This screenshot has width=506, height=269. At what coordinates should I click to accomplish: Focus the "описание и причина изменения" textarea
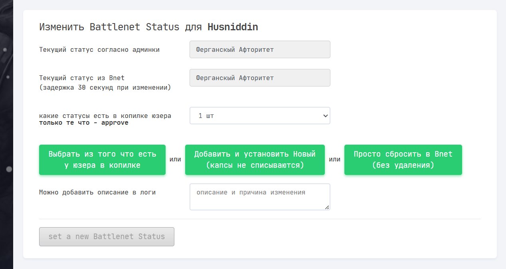coord(259,196)
